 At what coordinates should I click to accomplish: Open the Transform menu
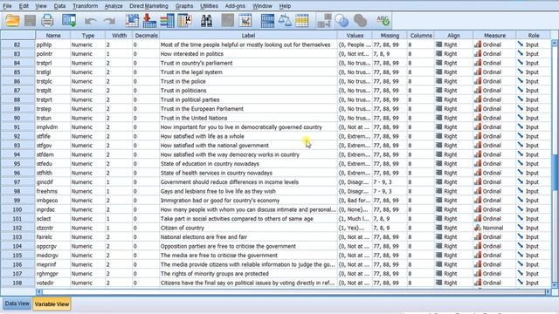click(86, 6)
